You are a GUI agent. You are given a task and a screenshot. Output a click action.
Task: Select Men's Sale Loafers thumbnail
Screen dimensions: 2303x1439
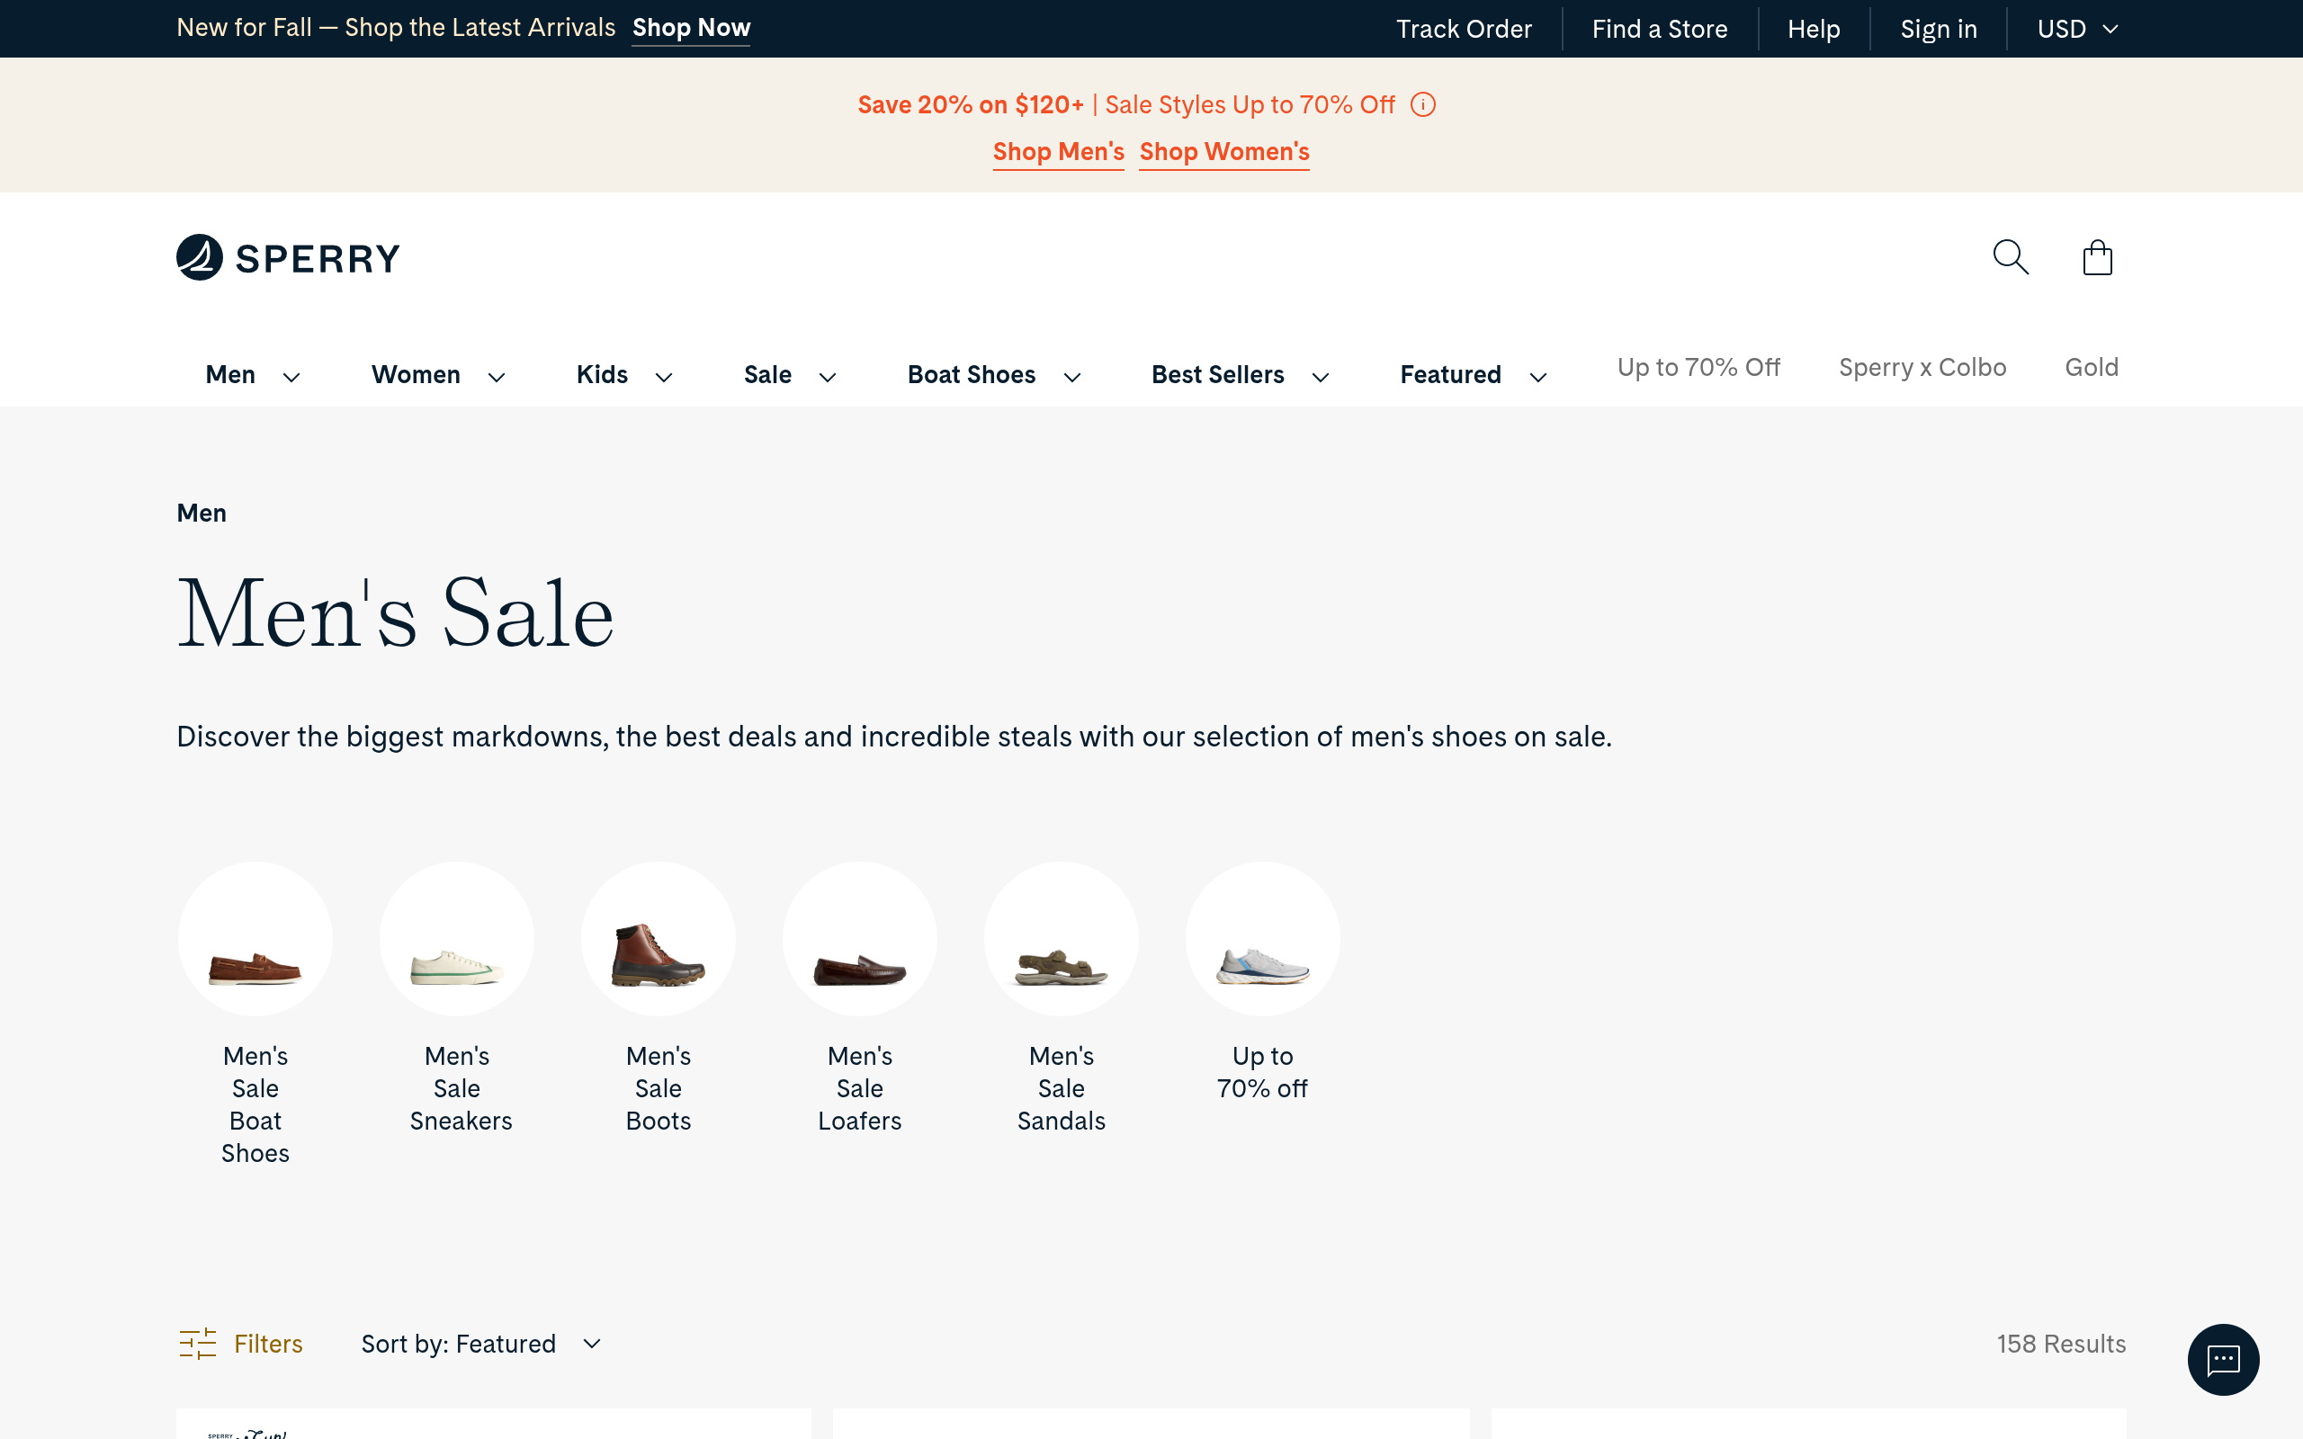pyautogui.click(x=859, y=938)
